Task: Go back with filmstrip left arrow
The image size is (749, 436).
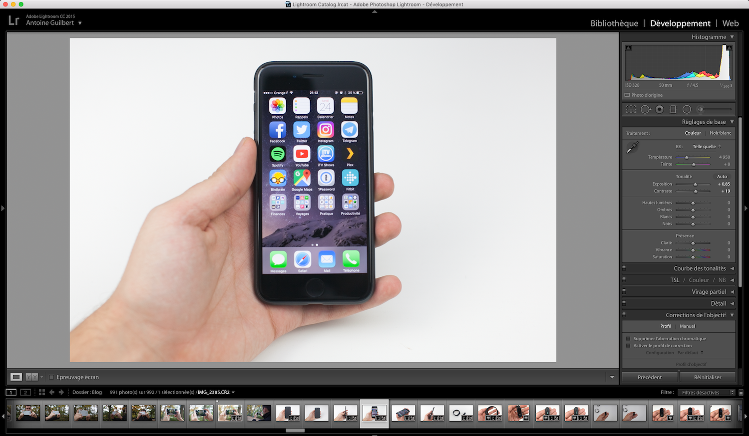Action: [x=52, y=392]
